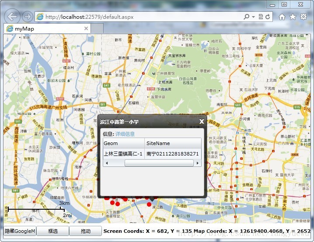Click the G105 road badge near 下坑水库
The height and width of the screenshot is (242, 314).
151,89
